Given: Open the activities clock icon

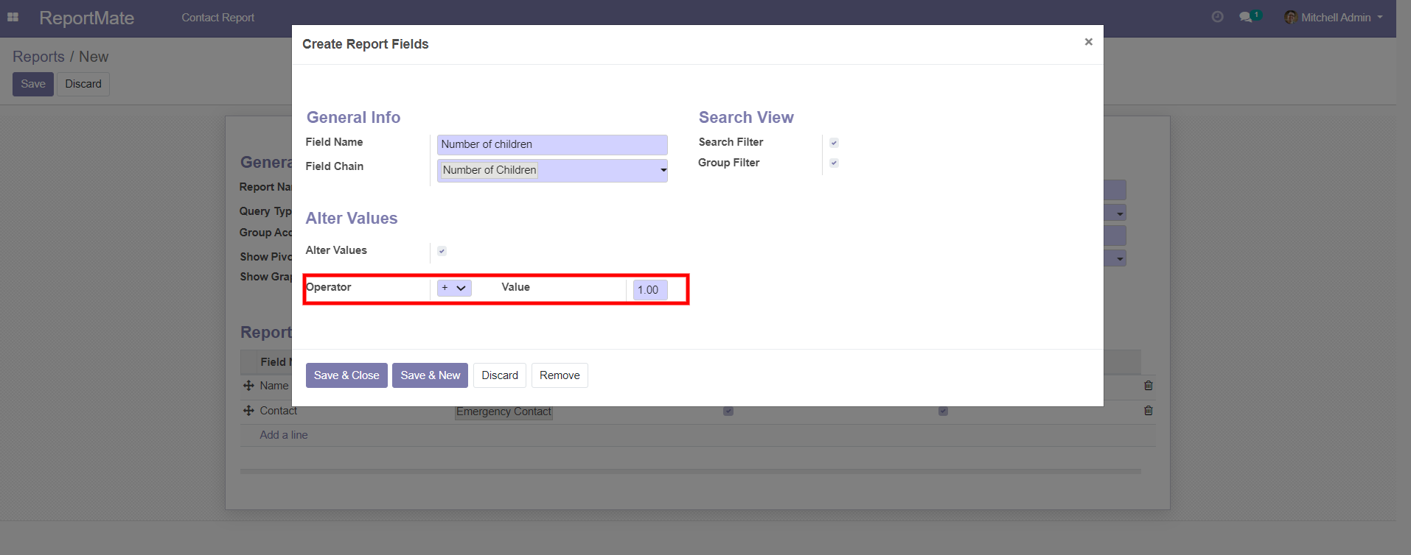Looking at the screenshot, I should 1217,17.
